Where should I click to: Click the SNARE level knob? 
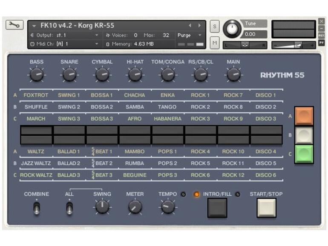[x=69, y=74]
